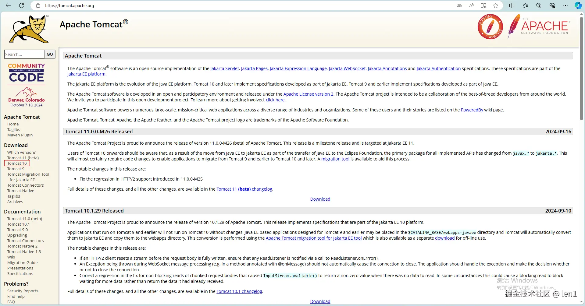Open Tomcat Native 1.3 documentation link
This screenshot has width=585, height=306.
(24, 251)
